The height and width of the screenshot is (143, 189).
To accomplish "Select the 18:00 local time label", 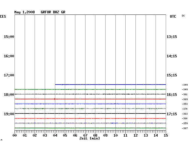I will 9,95.
